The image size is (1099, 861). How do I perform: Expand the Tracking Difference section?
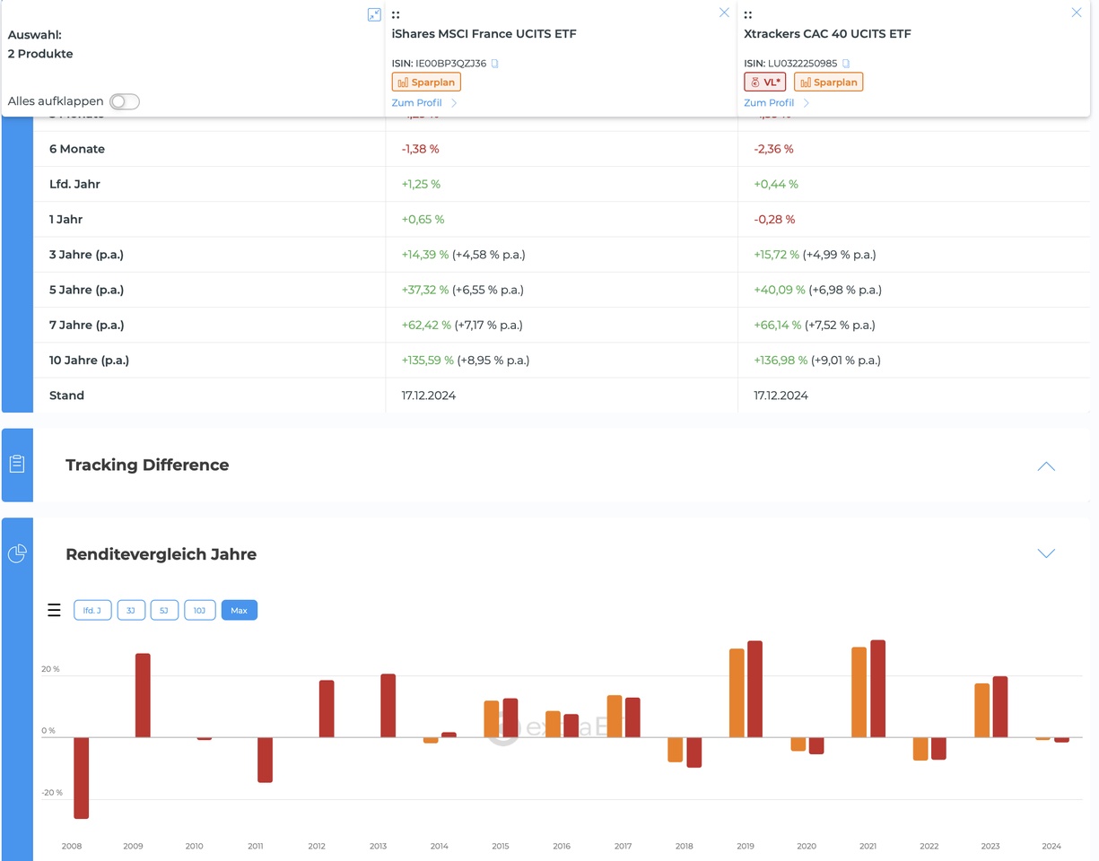click(x=1046, y=465)
